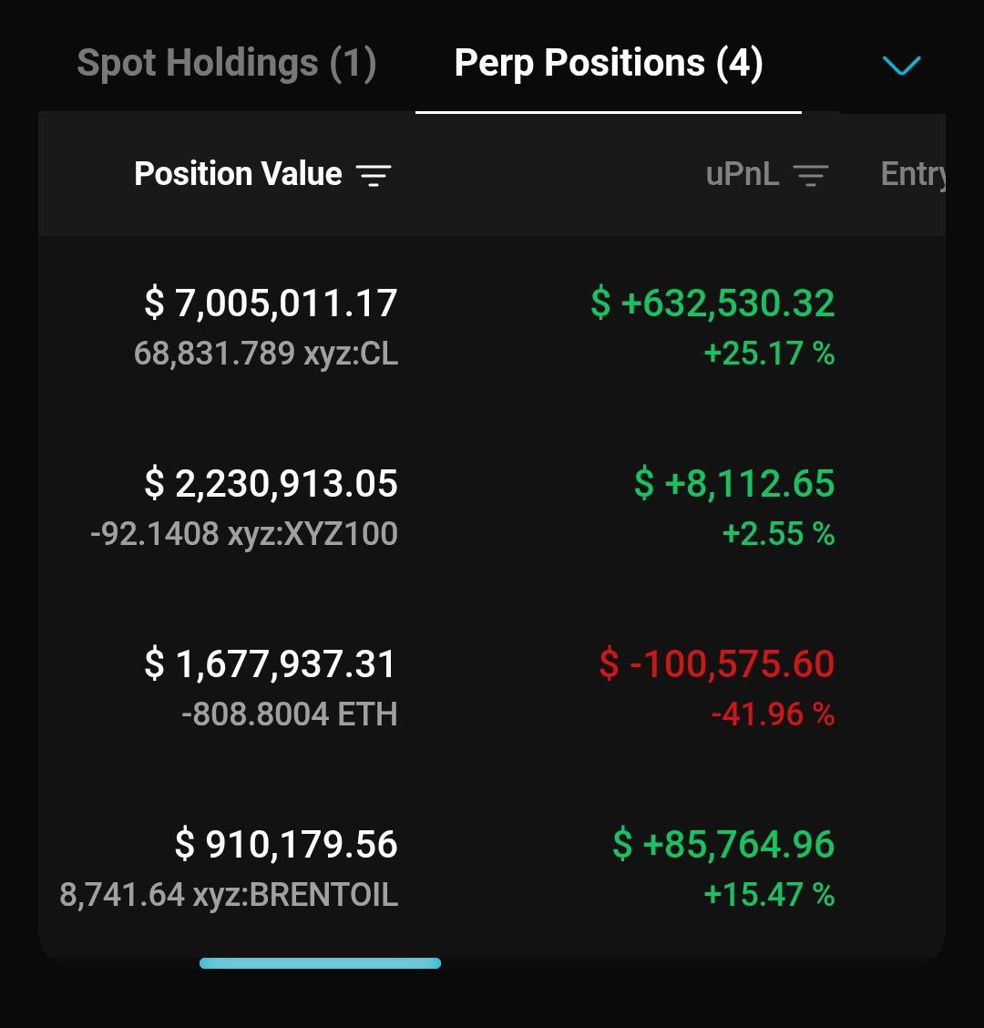Image resolution: width=984 pixels, height=1028 pixels.
Task: Open the ETH position $1,677,937.31
Action: coord(271,664)
